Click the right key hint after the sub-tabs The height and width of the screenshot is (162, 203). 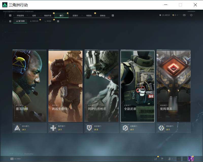click(x=58, y=21)
